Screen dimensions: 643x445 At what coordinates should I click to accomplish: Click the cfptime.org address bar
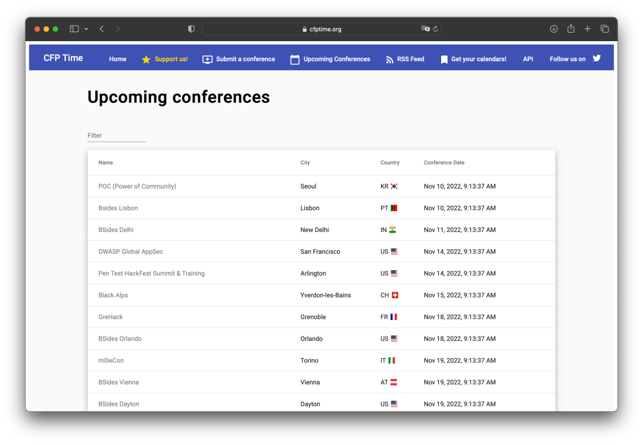pos(321,29)
